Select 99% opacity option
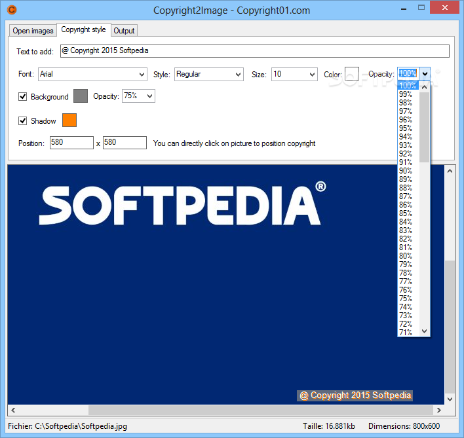The height and width of the screenshot is (438, 464). [x=408, y=94]
